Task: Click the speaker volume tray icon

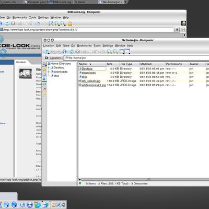Action: pyautogui.click(x=64, y=205)
